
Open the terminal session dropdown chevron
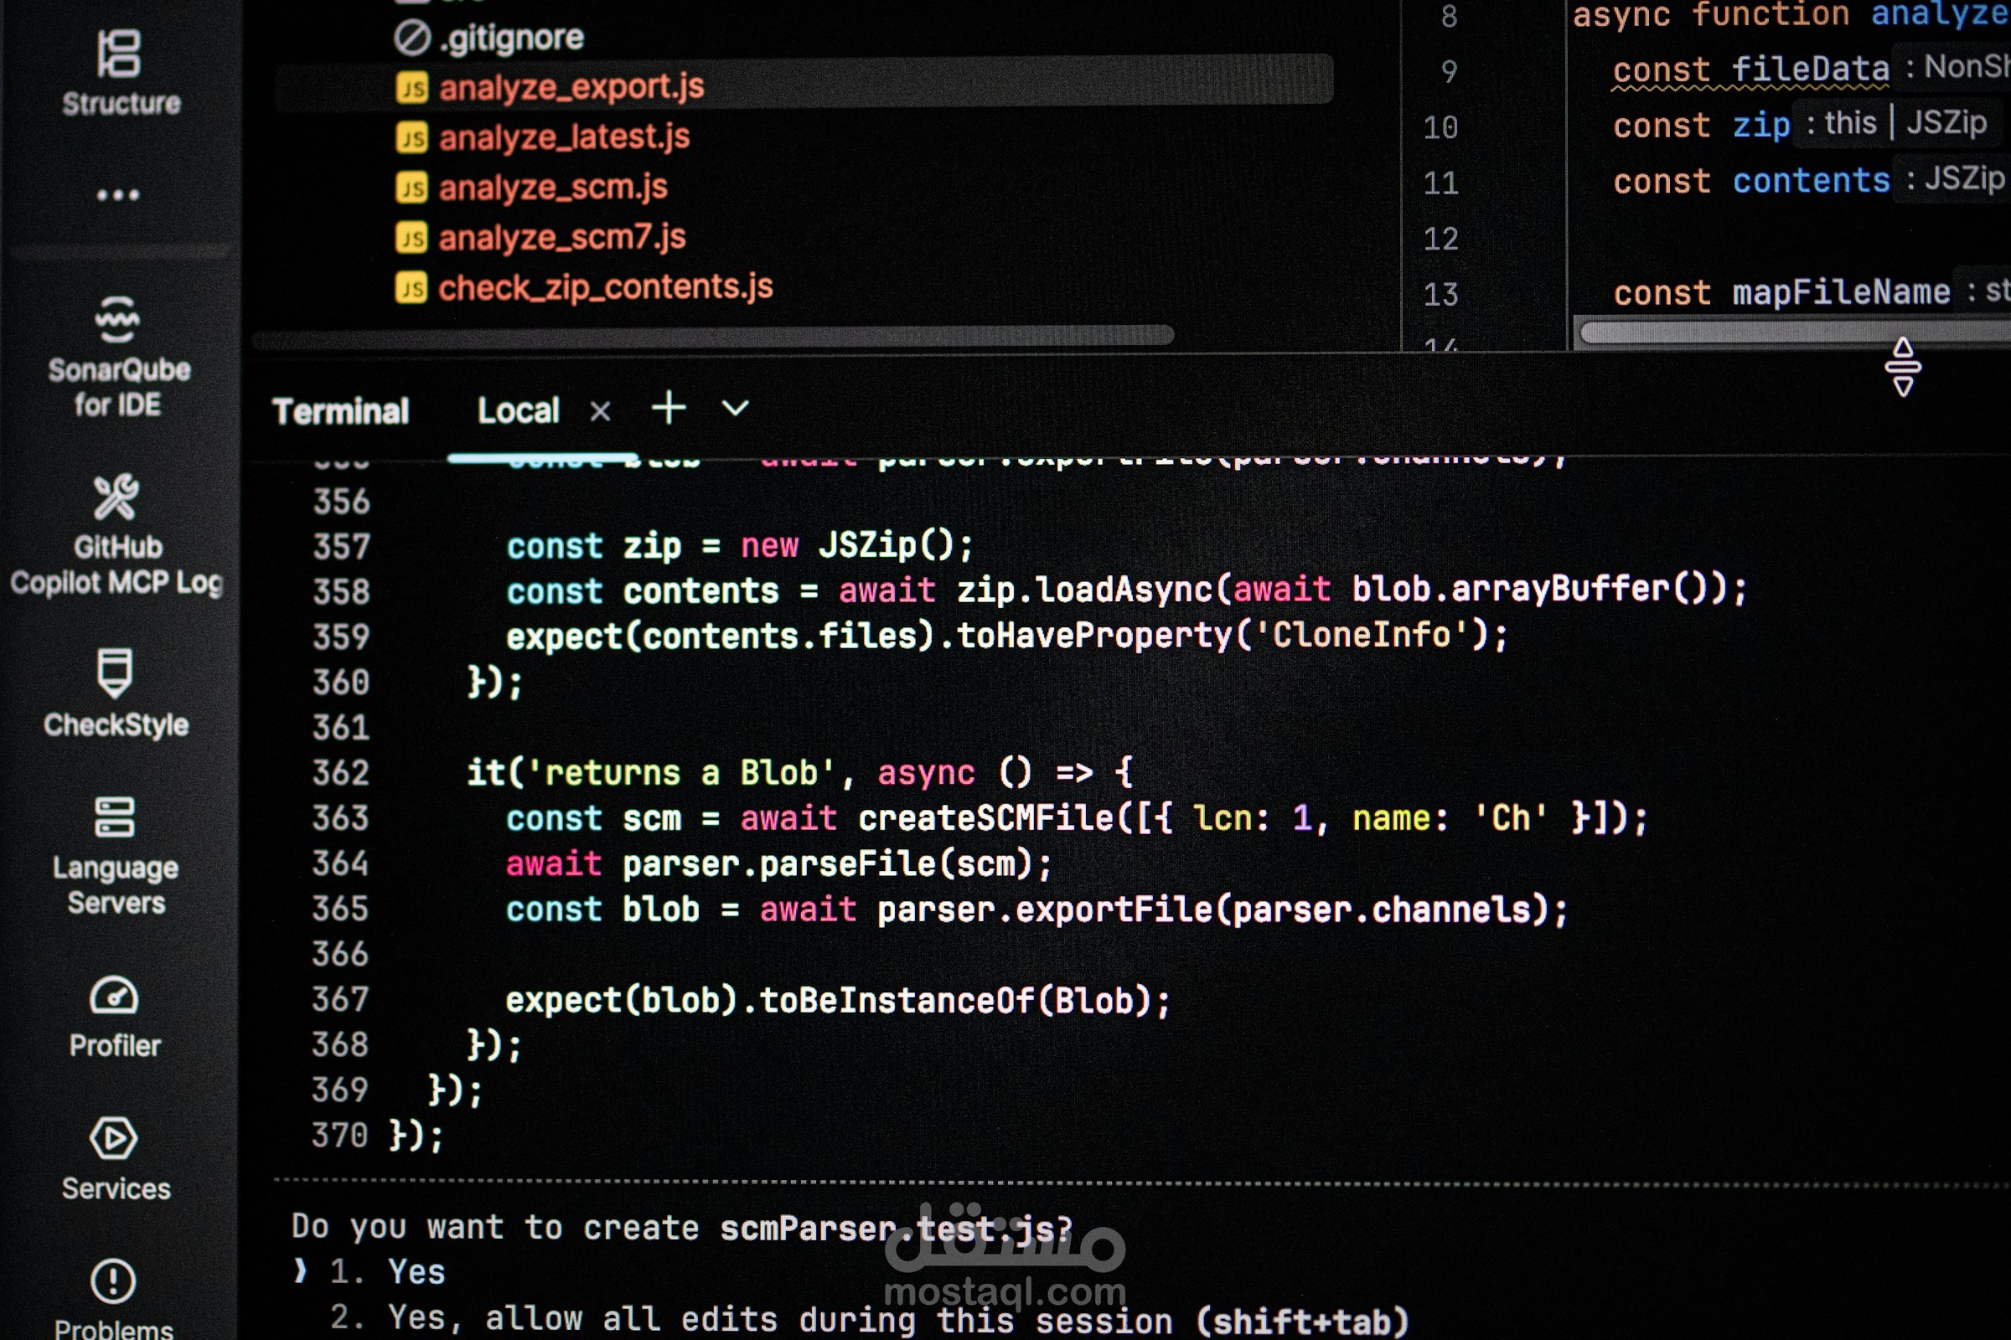(734, 410)
